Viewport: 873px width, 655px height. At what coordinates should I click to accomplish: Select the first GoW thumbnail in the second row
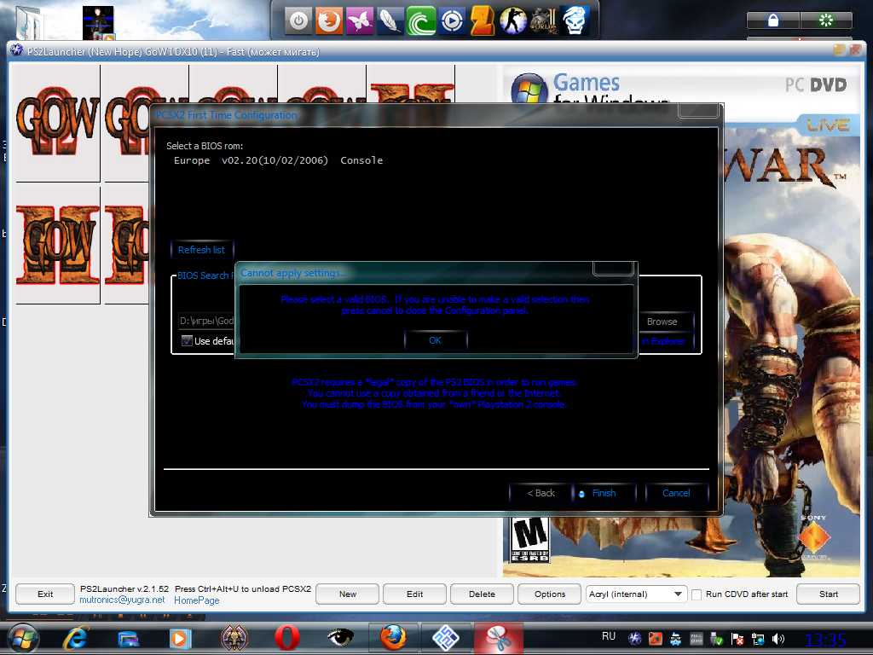[58, 245]
